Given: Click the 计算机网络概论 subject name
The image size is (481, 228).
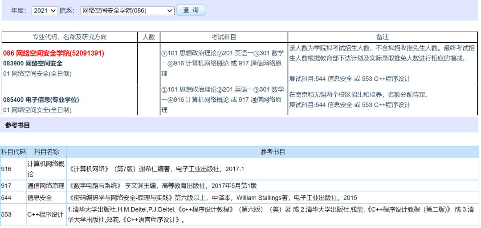Looking at the screenshot, I should click(46, 169).
